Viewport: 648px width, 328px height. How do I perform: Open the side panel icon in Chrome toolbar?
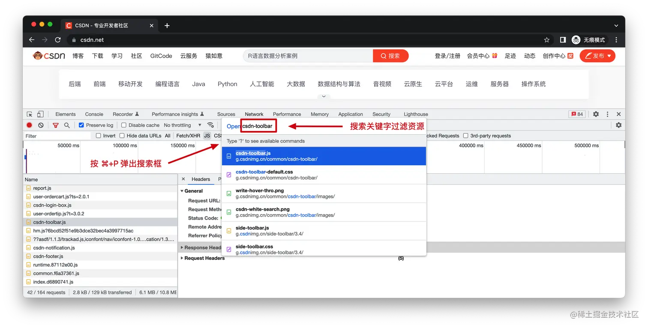coord(563,40)
